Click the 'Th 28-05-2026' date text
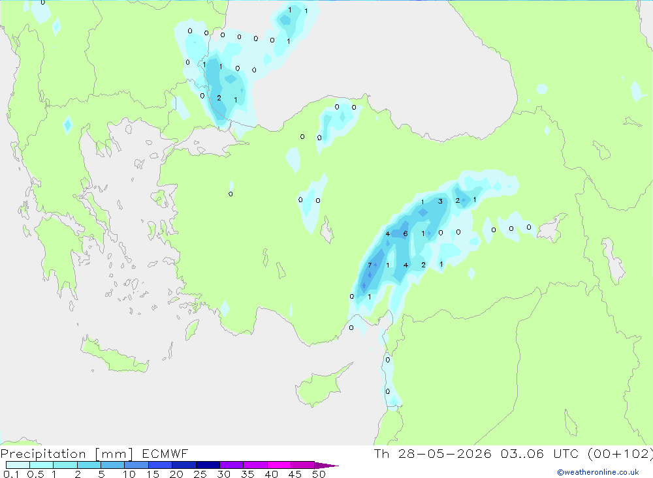The width and height of the screenshot is (653, 478). (433, 454)
